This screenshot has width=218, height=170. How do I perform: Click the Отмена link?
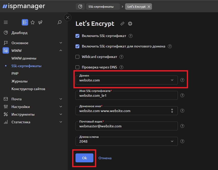[105, 158]
